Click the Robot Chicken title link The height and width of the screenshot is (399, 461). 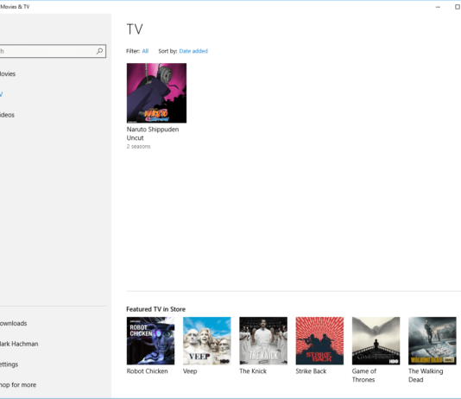point(148,371)
